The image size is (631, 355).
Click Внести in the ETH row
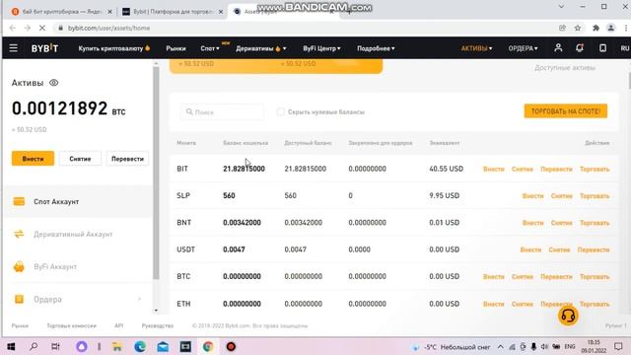pos(494,305)
